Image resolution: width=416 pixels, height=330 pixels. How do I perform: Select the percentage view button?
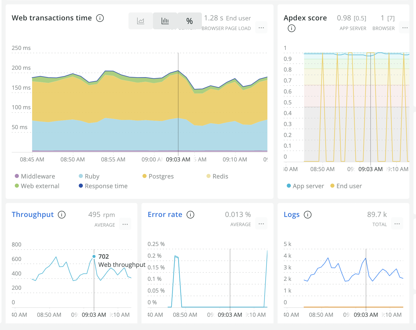189,21
